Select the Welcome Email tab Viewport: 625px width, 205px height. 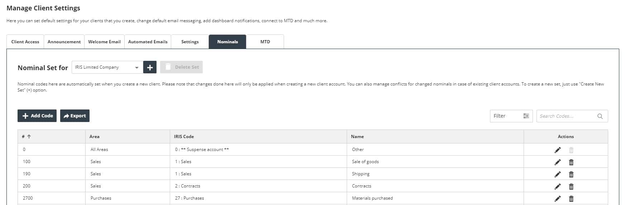(104, 42)
